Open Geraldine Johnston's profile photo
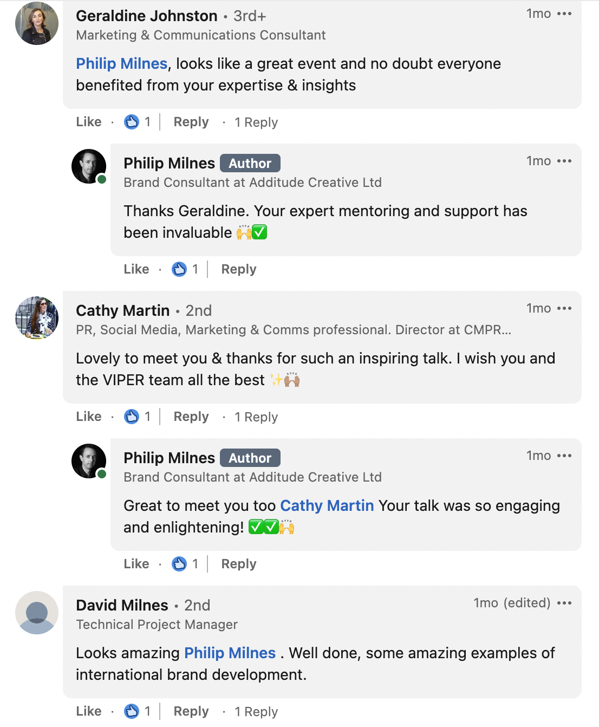The image size is (599, 727). (x=37, y=23)
